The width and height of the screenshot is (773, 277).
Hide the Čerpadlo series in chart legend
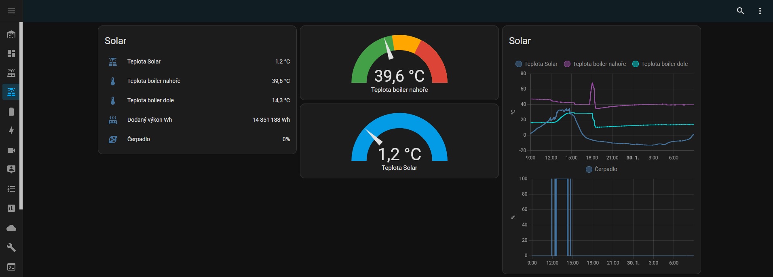click(x=602, y=169)
